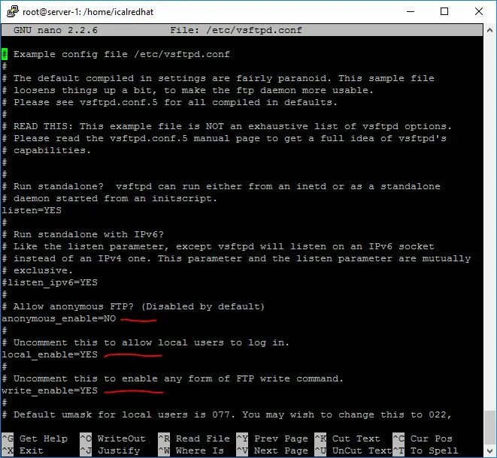Click 'GNU nano 2.2.6' header text
The width and height of the screenshot is (497, 458).
(x=56, y=30)
